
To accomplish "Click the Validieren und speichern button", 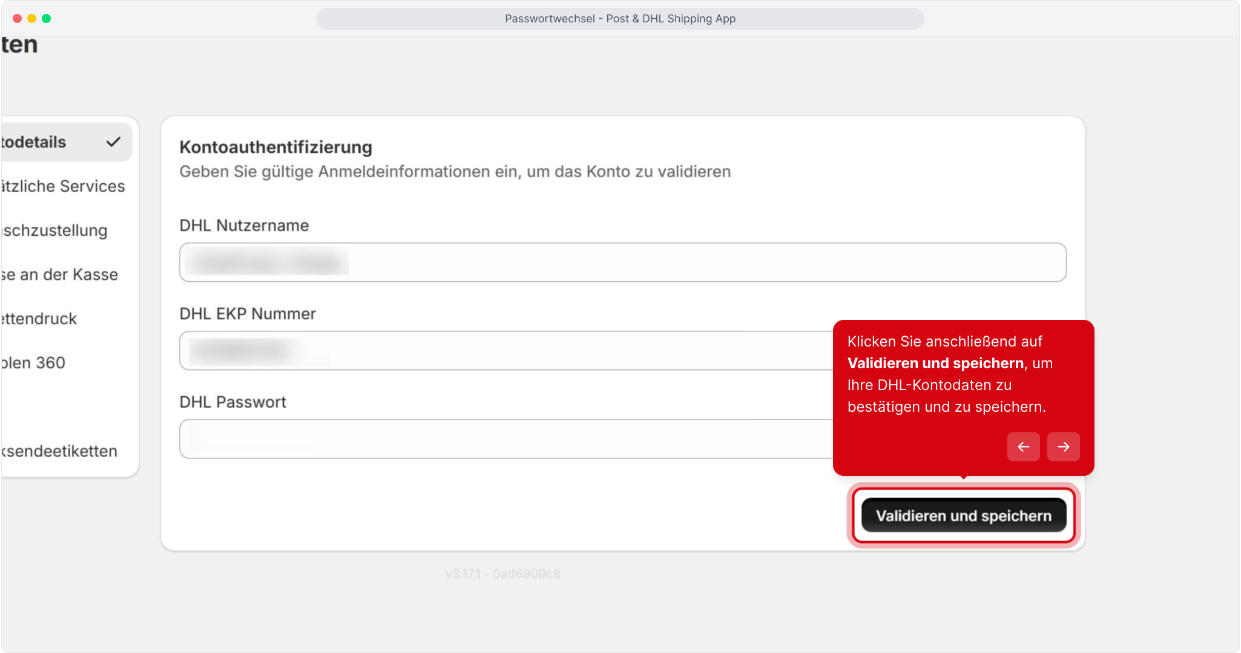I will (x=964, y=516).
